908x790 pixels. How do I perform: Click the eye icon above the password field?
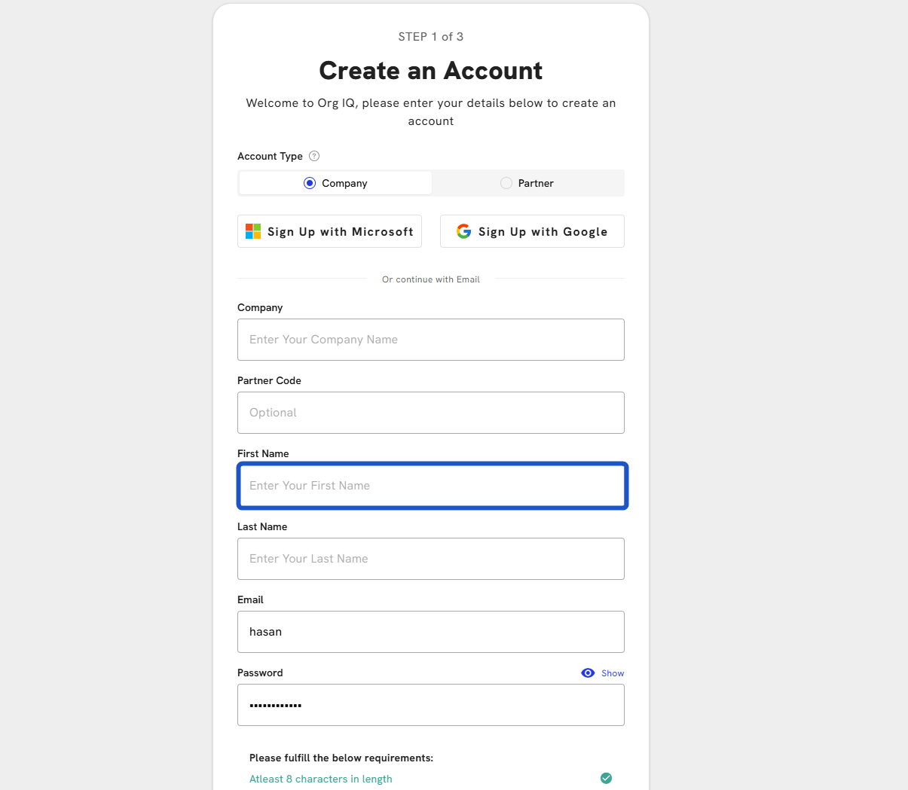pyautogui.click(x=588, y=673)
